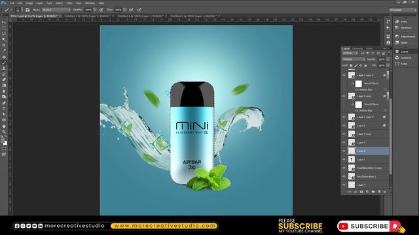This screenshot has width=419, height=235.
Task: Open the Adjustments panel icon
Action: pyautogui.click(x=397, y=37)
